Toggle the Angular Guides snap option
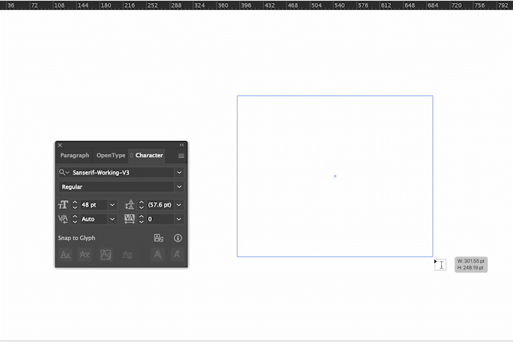 coord(158,254)
